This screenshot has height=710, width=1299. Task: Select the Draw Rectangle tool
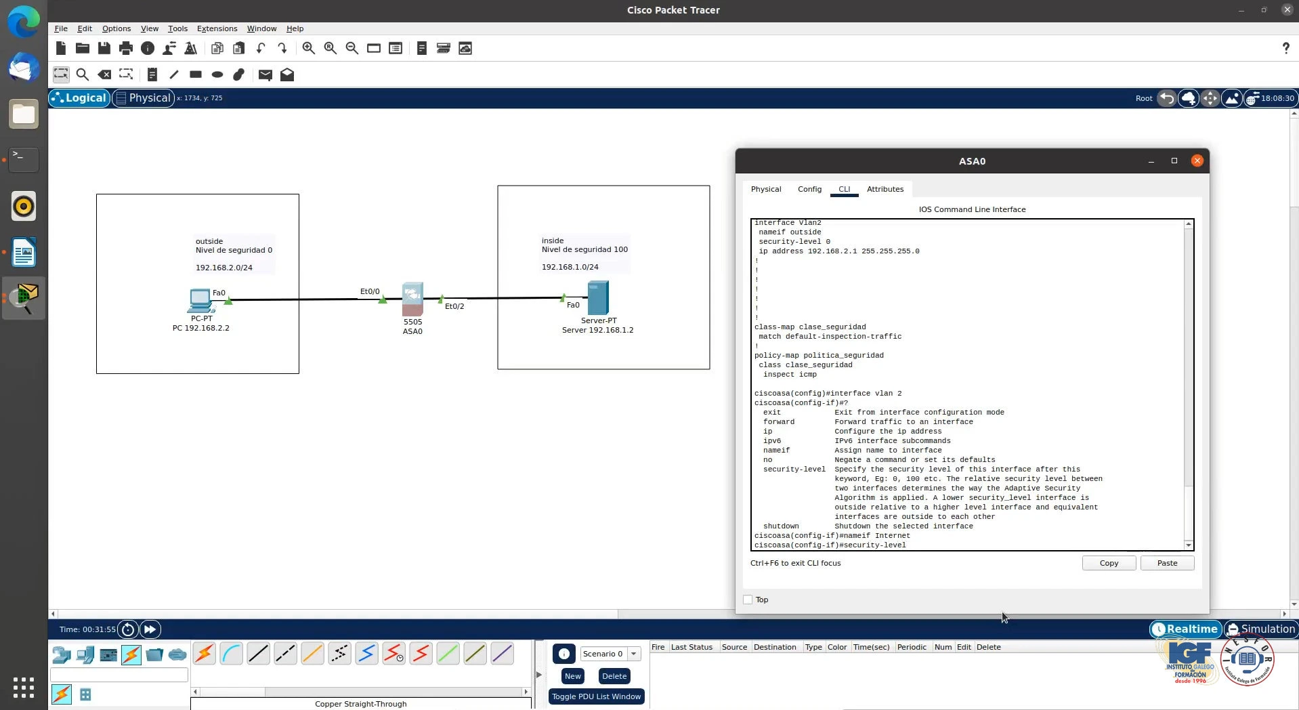(196, 75)
